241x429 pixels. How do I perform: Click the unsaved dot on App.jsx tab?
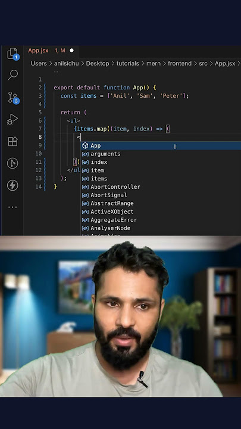click(71, 51)
